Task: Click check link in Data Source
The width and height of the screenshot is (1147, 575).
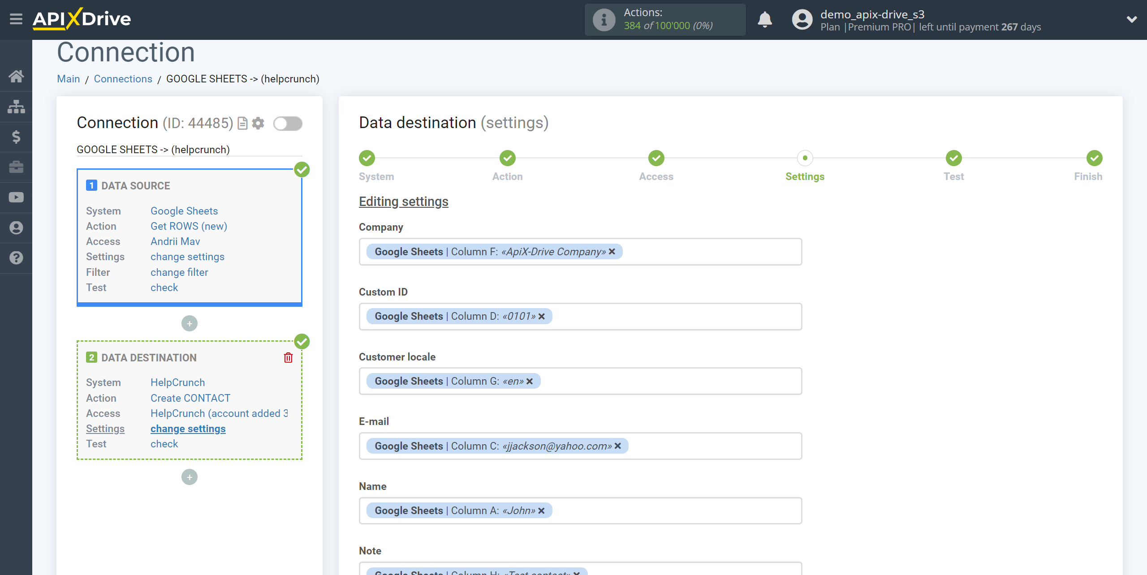Action: [x=164, y=287]
